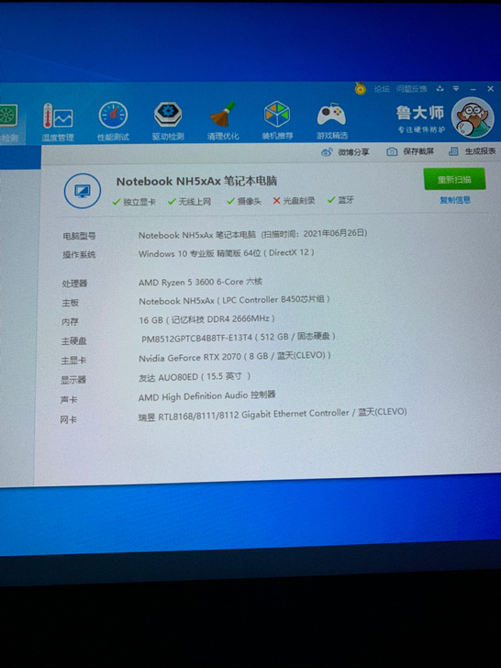Click the green 重新扫描 button
Image resolution: width=501 pixels, height=668 pixels.
[x=454, y=179]
